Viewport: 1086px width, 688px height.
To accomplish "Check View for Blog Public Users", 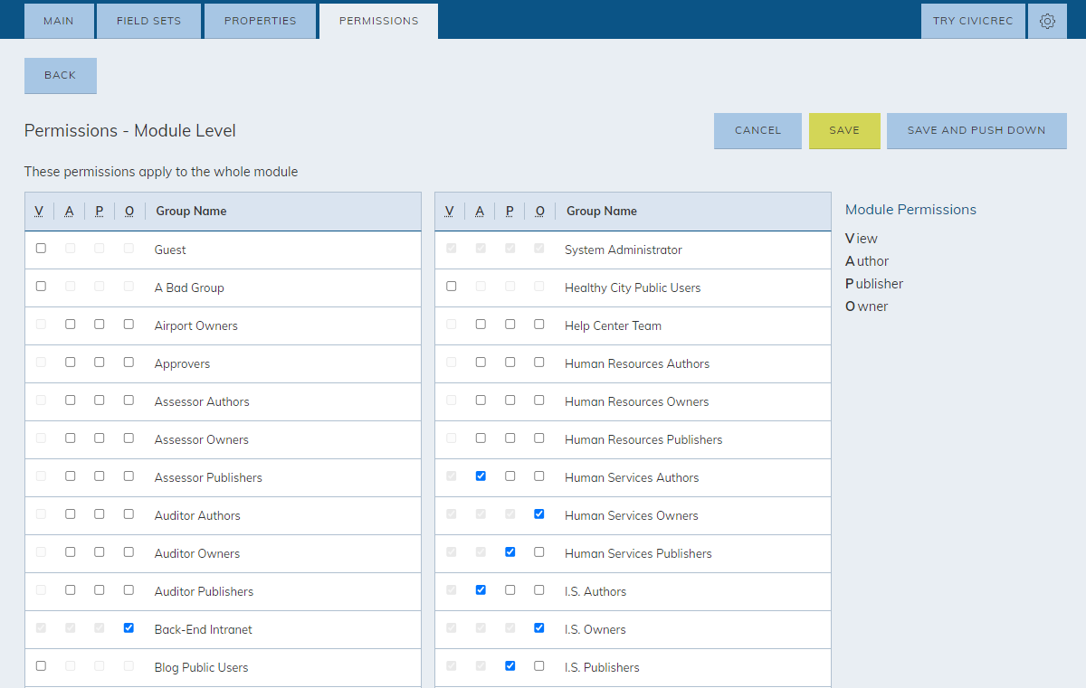I will pyautogui.click(x=41, y=666).
